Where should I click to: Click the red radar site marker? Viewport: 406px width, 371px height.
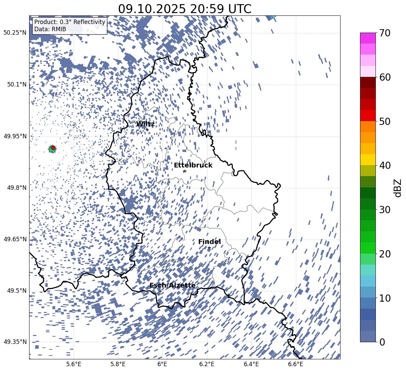(x=53, y=148)
